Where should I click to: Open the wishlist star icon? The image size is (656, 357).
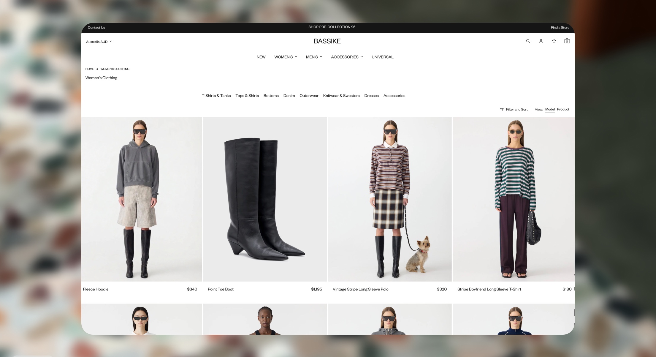(x=554, y=41)
